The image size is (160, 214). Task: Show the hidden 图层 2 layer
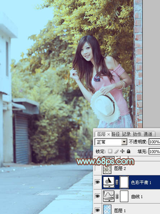click(x=97, y=169)
